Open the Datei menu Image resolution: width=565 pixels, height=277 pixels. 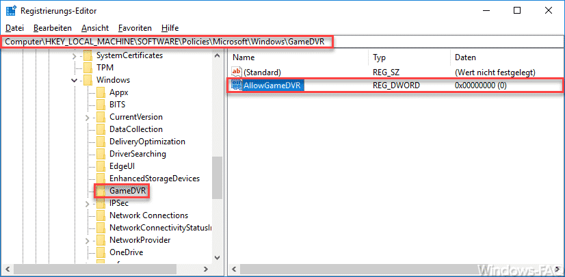(x=14, y=28)
